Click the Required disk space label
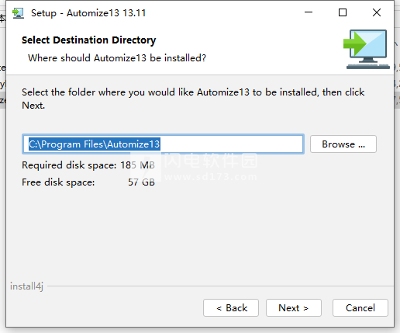 [x=69, y=165]
